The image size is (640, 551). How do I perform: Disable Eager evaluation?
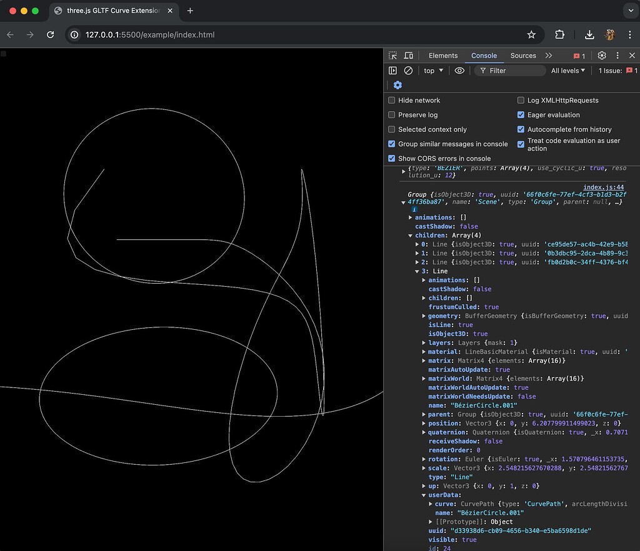[521, 114]
